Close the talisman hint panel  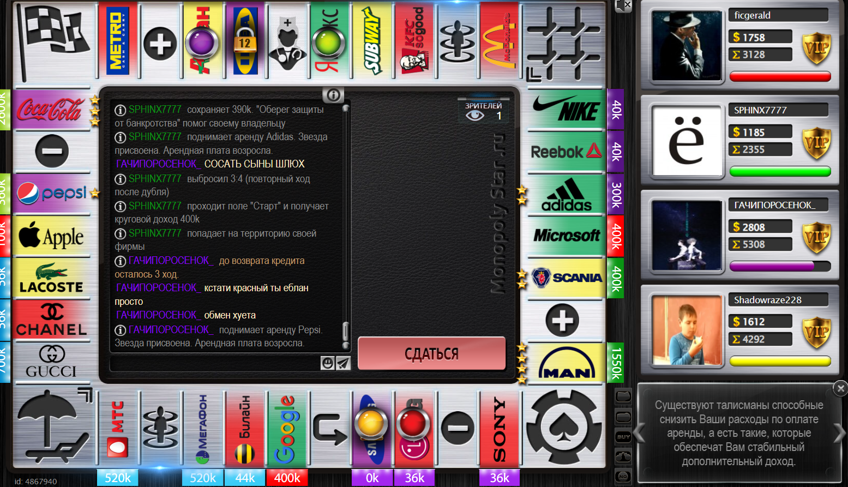click(840, 388)
